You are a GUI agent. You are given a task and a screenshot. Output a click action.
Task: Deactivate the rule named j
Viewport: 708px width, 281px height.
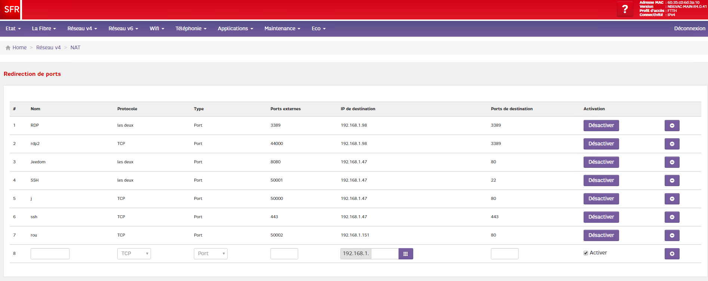click(601, 199)
